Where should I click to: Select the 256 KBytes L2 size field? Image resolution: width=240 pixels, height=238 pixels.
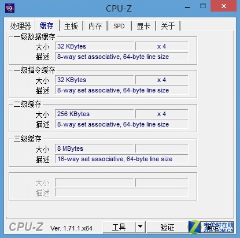(94, 114)
